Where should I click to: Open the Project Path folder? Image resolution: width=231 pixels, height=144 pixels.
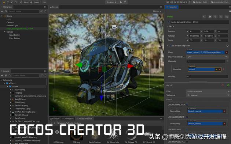tap(200, 2)
